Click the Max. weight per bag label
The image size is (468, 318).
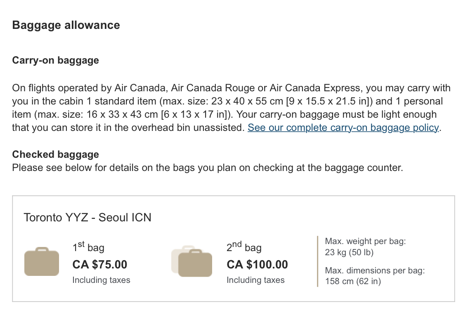click(365, 241)
